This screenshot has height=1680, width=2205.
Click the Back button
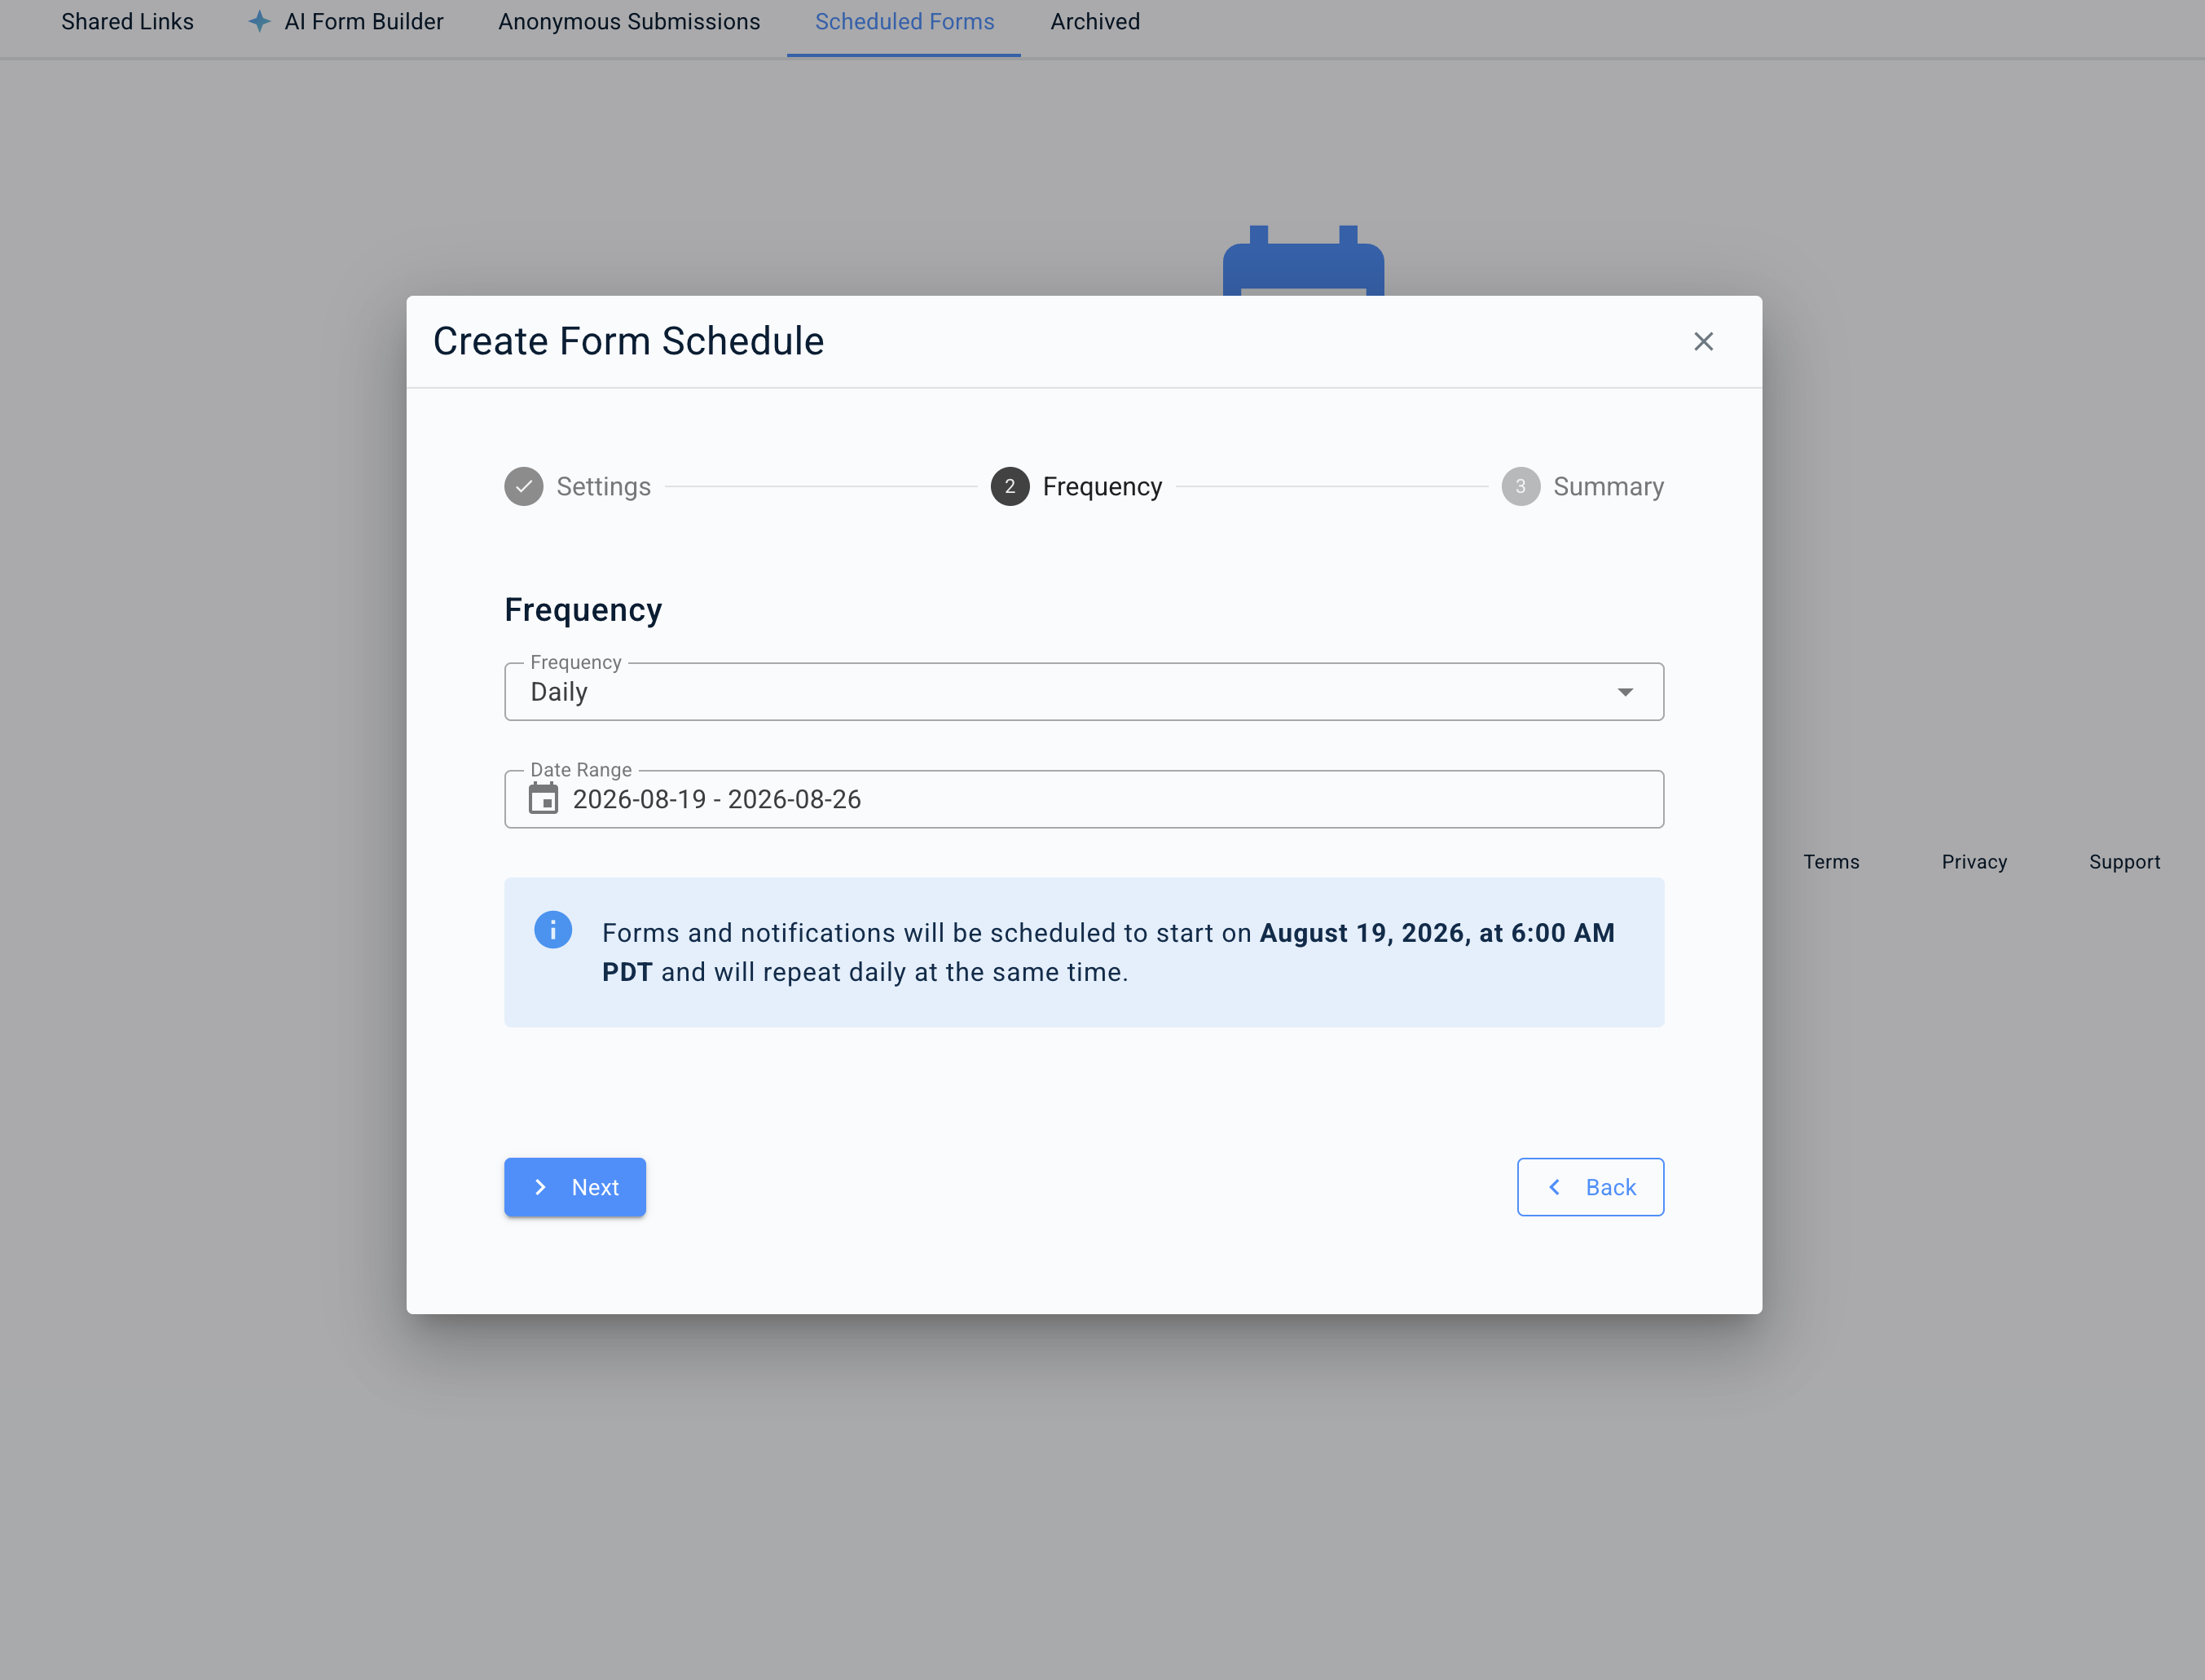(1590, 1187)
